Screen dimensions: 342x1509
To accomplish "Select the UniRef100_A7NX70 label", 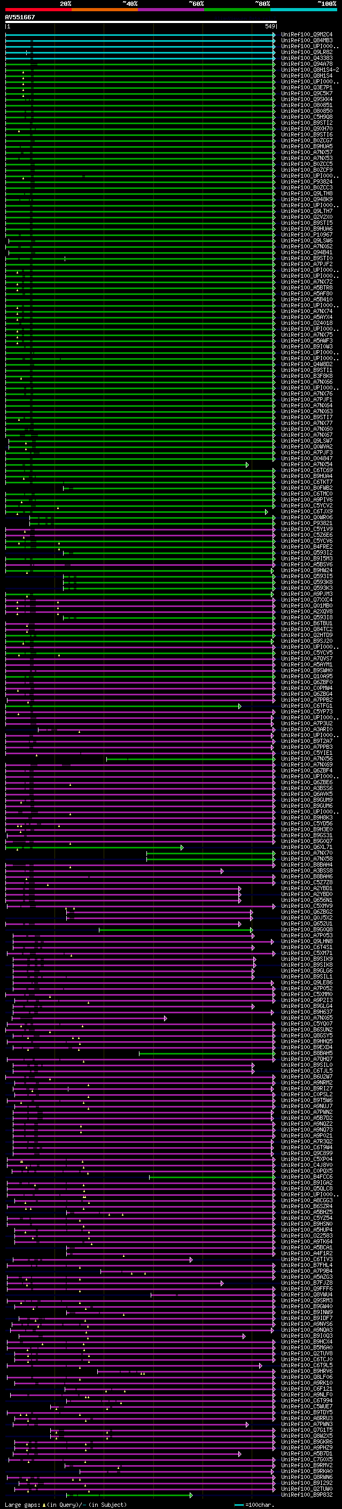I will click(307, 853).
